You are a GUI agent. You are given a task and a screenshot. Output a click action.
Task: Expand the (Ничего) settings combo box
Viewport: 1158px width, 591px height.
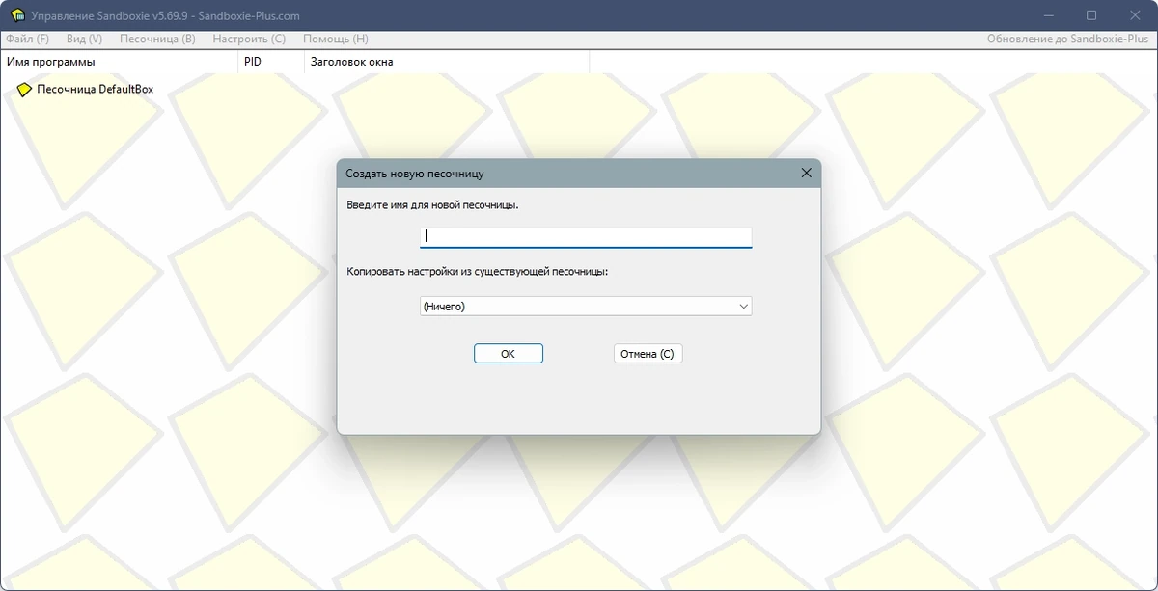coord(586,307)
